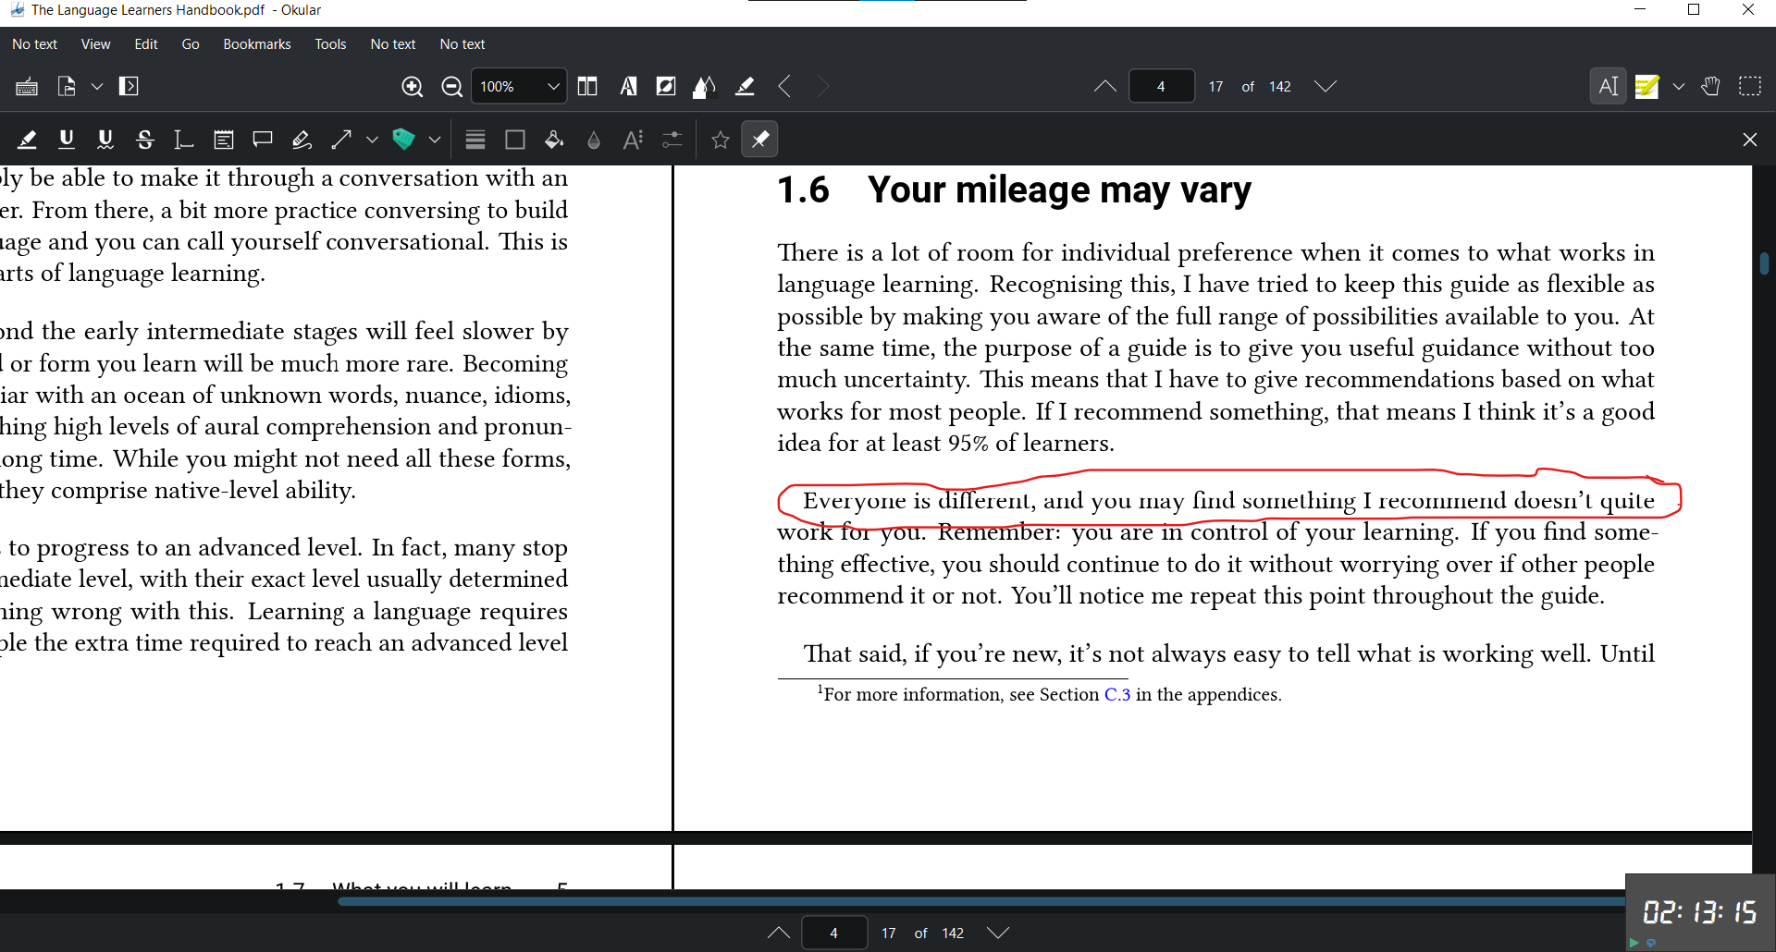The height and width of the screenshot is (952, 1776).
Task: Toggle the pin annotation tool button
Action: (759, 140)
